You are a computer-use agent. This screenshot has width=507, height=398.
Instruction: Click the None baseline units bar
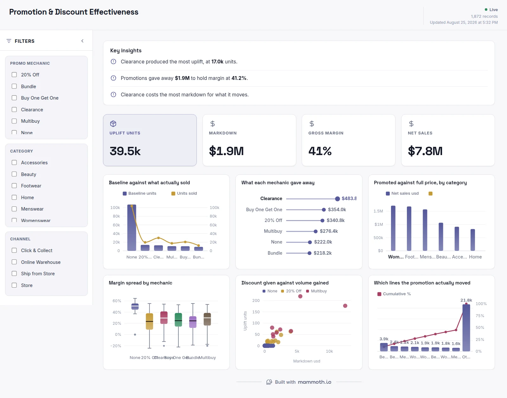coord(132,228)
